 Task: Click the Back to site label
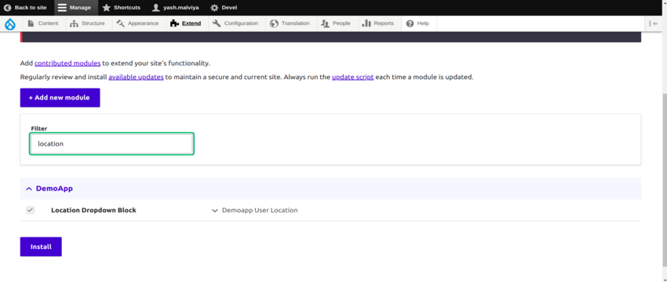pyautogui.click(x=31, y=8)
